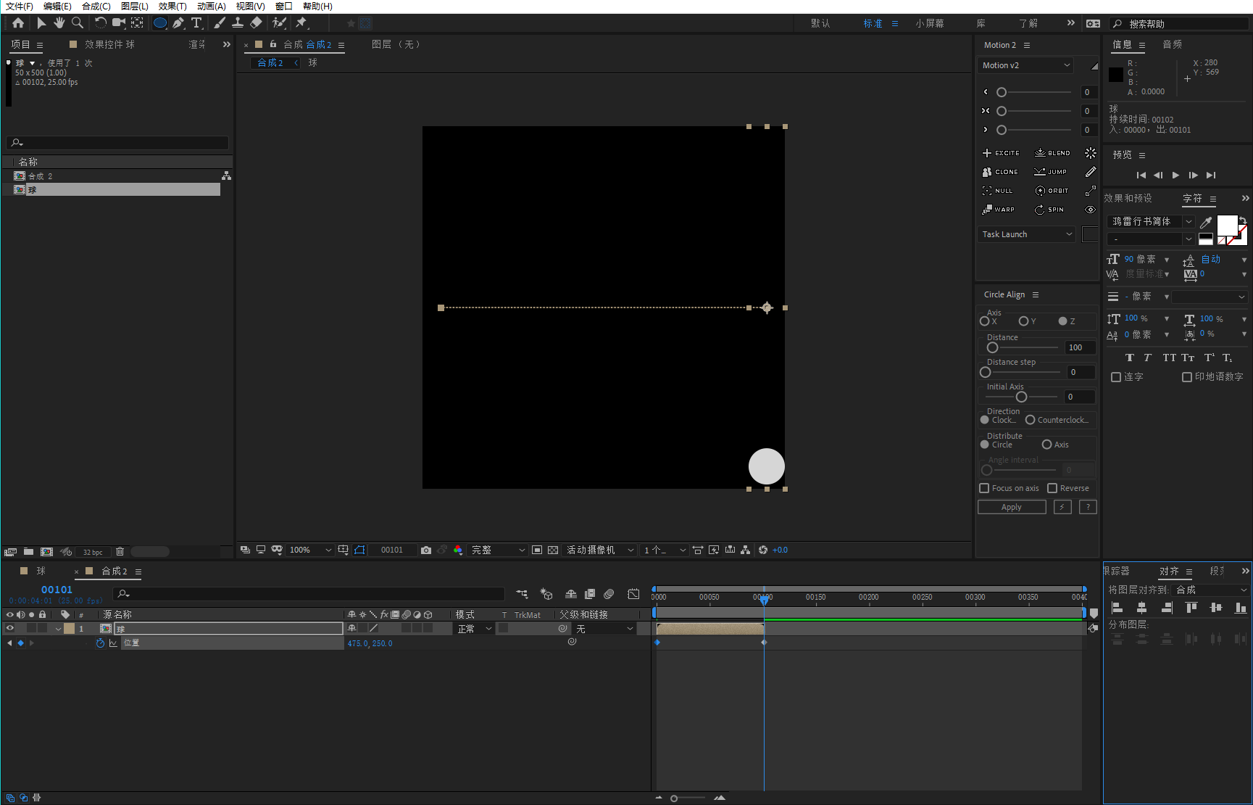Select the X axis radio button
The image size is (1253, 805).
pyautogui.click(x=984, y=321)
